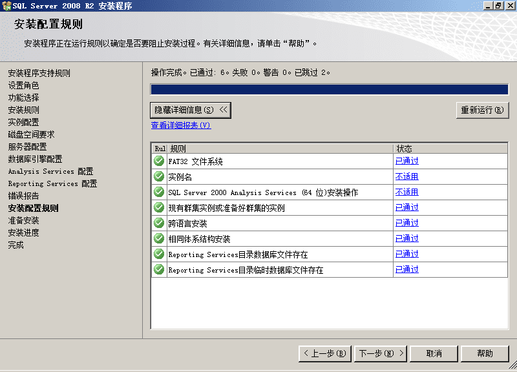The height and width of the screenshot is (372, 517).
Task: Click check icon beside 现有群集实例或准备好群集的实例
Action: (x=159, y=207)
